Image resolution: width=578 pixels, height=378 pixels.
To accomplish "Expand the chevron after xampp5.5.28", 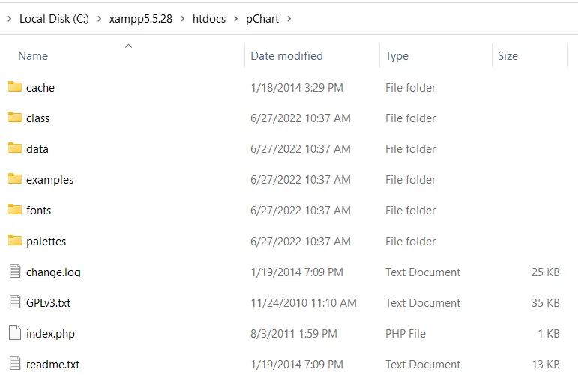I will (x=187, y=19).
